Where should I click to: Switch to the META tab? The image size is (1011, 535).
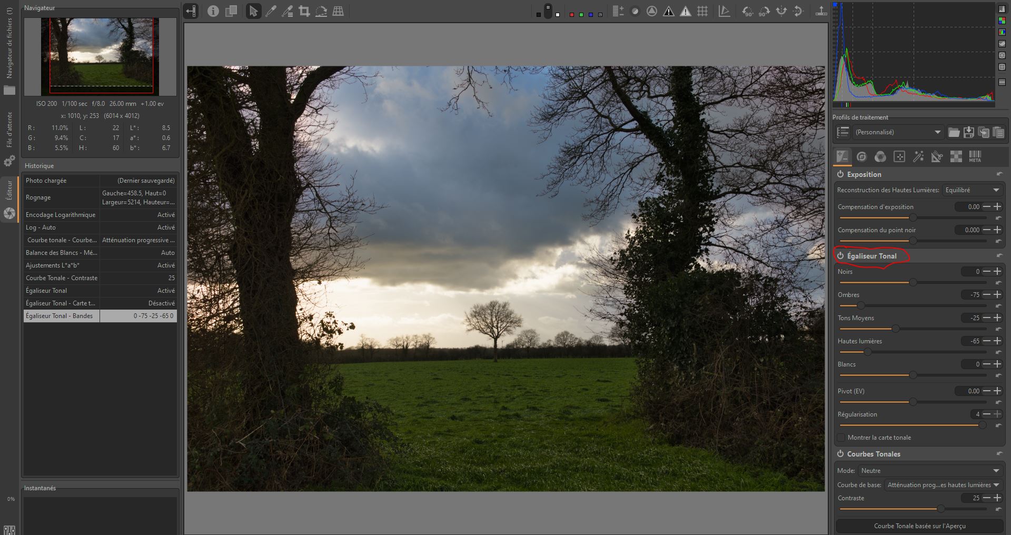coord(975,156)
